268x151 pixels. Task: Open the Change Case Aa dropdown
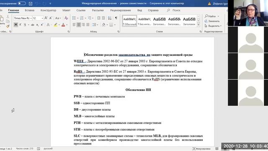pyautogui.click(x=58, y=18)
